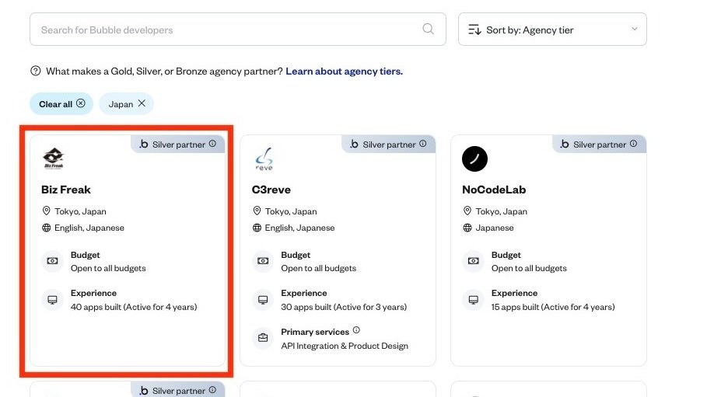Image resolution: width=707 pixels, height=397 pixels.
Task: Click the globe language icon on Biz Freak card
Action: 47,228
